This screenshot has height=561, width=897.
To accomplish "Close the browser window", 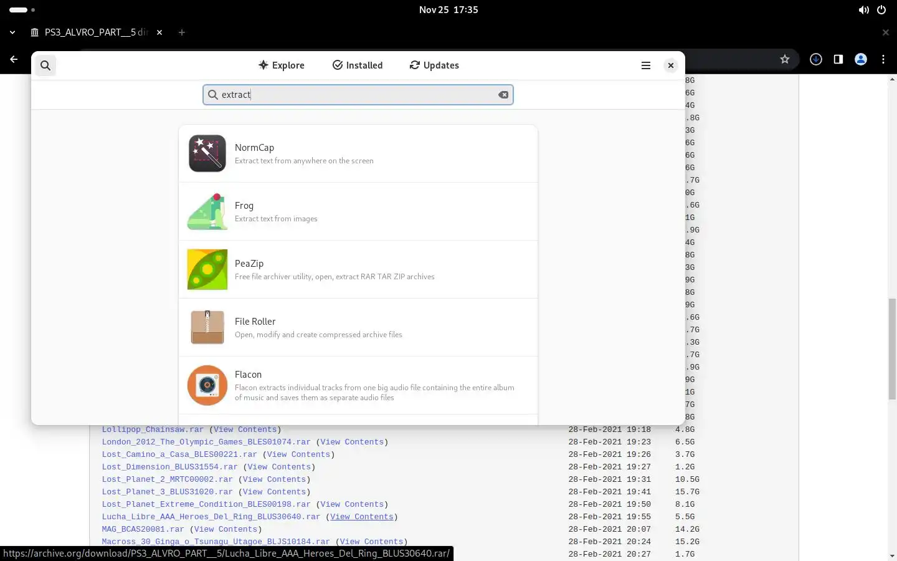I will (x=886, y=32).
